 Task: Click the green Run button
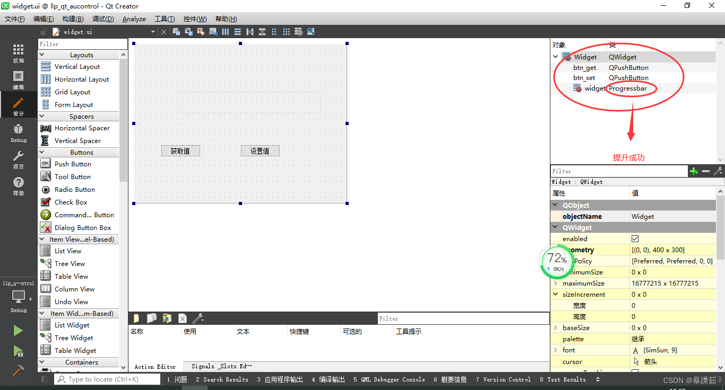pos(18,331)
